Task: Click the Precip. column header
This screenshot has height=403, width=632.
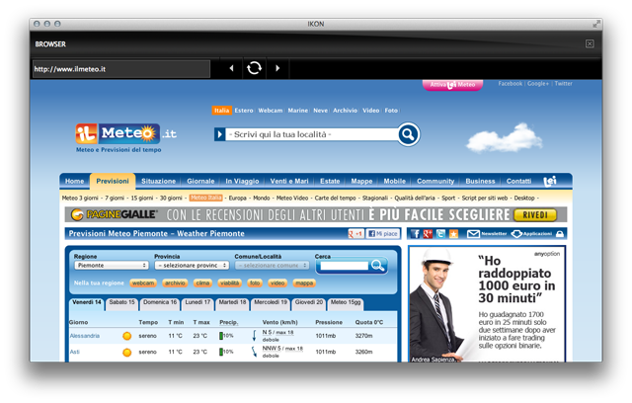Action: [228, 322]
